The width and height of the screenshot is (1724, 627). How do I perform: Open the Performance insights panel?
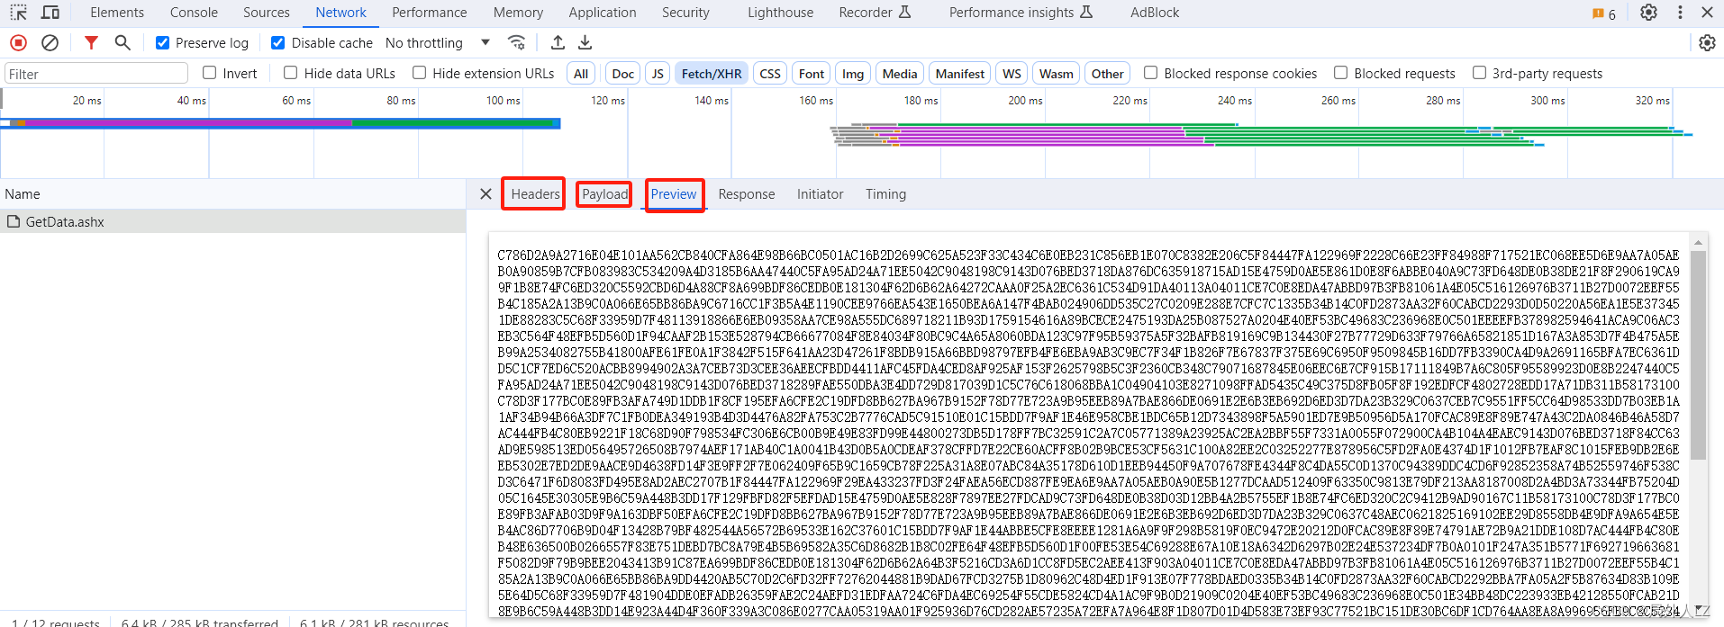tap(1021, 13)
